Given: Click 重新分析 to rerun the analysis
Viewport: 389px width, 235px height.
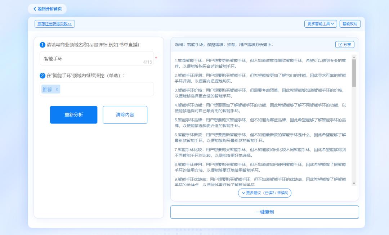Looking at the screenshot, I should (73, 114).
